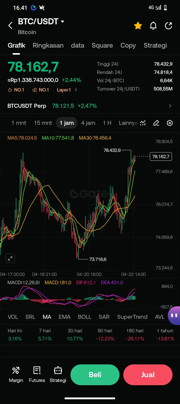Viewport: 180px width, 404px height.
Task: Switch to Square tab
Action: tap(102, 45)
